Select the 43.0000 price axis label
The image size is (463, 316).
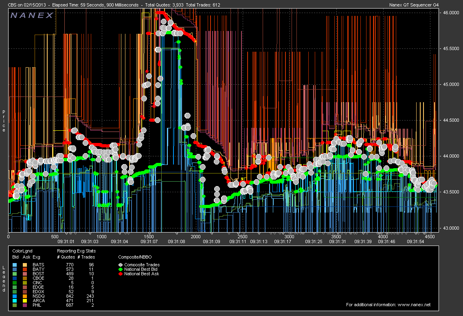(x=451, y=228)
